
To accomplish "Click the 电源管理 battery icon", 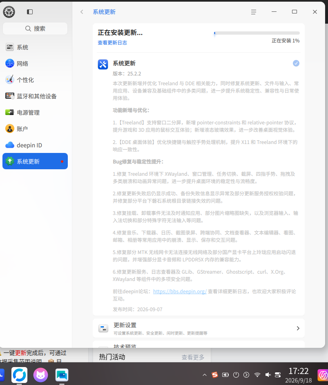I will pyautogui.click(x=10, y=113).
